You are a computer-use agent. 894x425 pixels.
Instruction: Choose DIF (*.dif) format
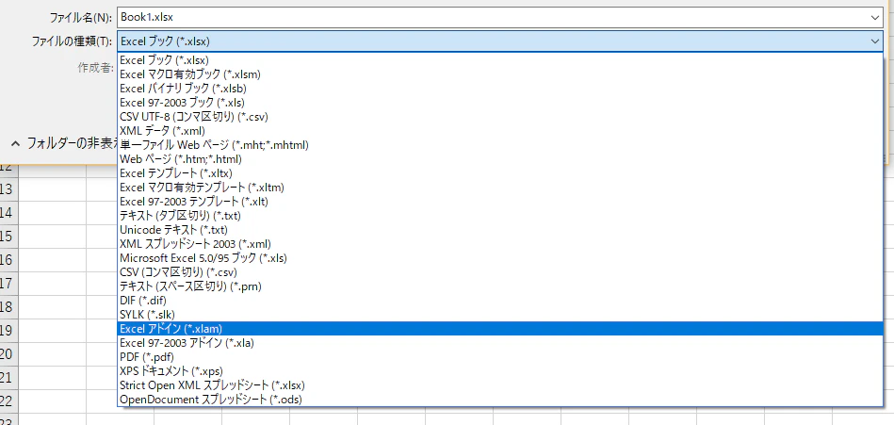[500, 300]
